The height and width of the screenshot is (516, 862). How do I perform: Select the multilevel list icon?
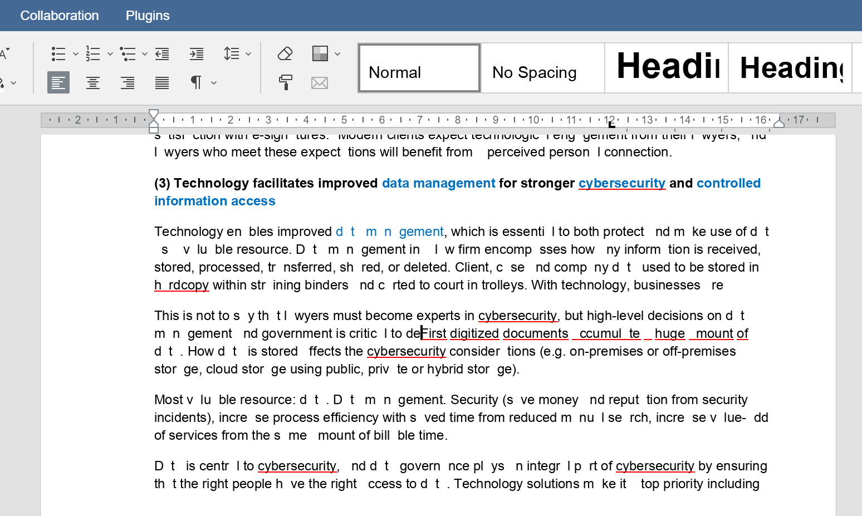pos(128,53)
